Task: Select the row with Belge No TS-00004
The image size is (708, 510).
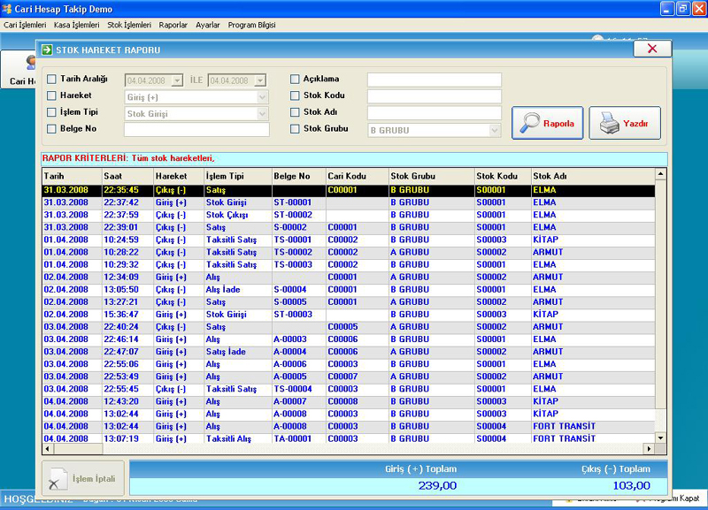Action: click(x=292, y=389)
